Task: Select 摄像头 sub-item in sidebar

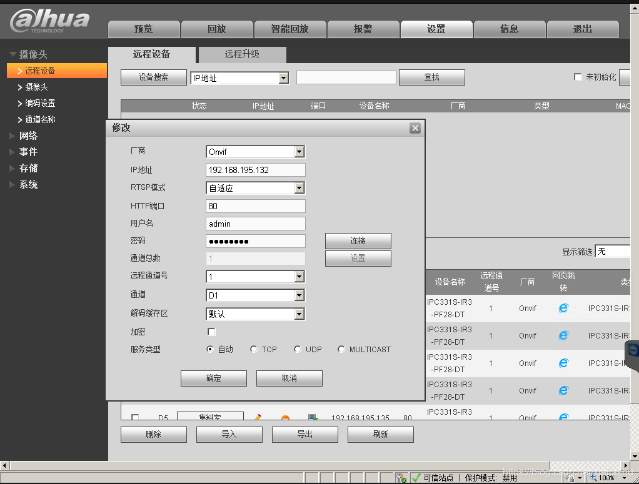Action: [x=36, y=87]
